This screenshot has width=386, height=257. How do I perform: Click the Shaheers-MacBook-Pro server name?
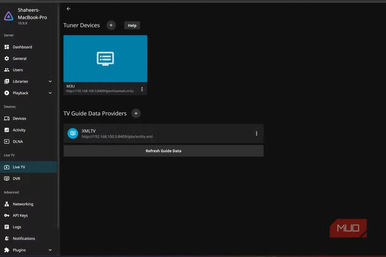coord(32,14)
